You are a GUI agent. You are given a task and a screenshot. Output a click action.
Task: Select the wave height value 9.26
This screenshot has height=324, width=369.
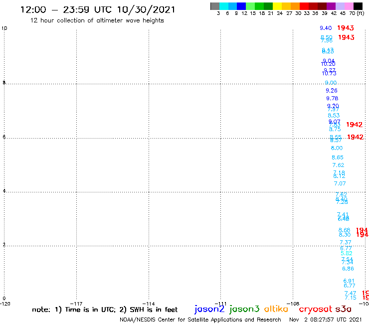(332, 91)
